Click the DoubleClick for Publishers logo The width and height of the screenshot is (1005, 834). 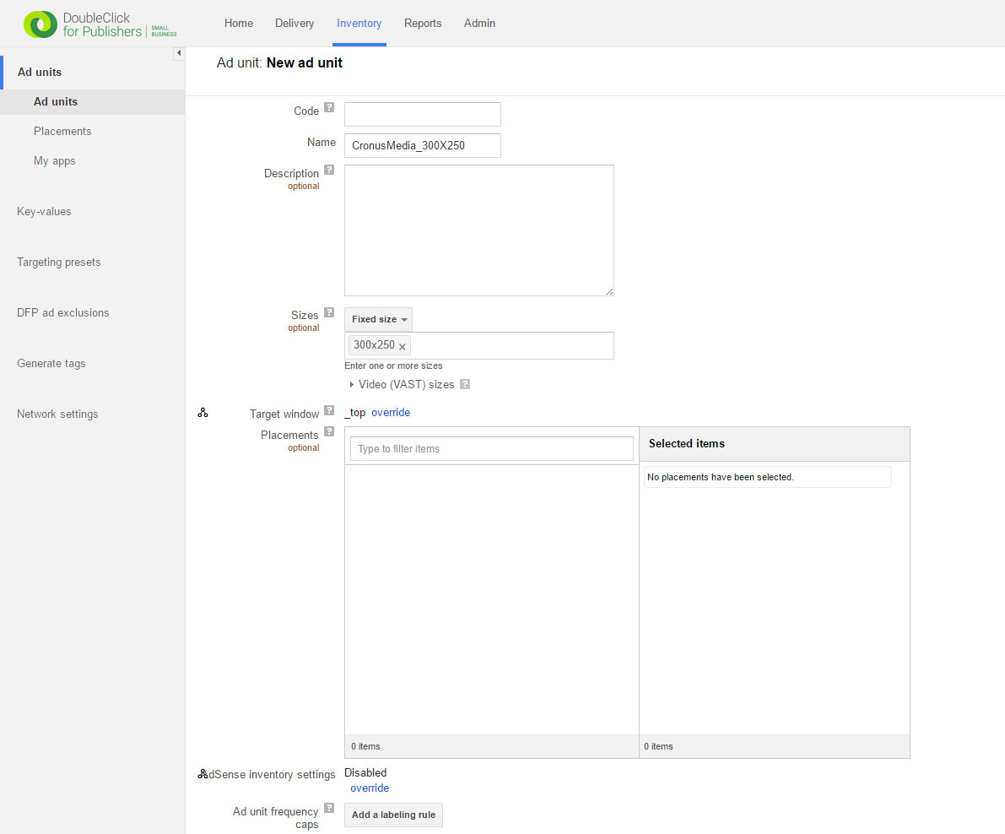click(100, 24)
